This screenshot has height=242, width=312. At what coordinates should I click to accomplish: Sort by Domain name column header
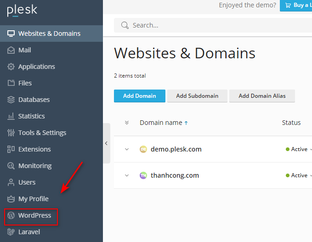tap(161, 123)
